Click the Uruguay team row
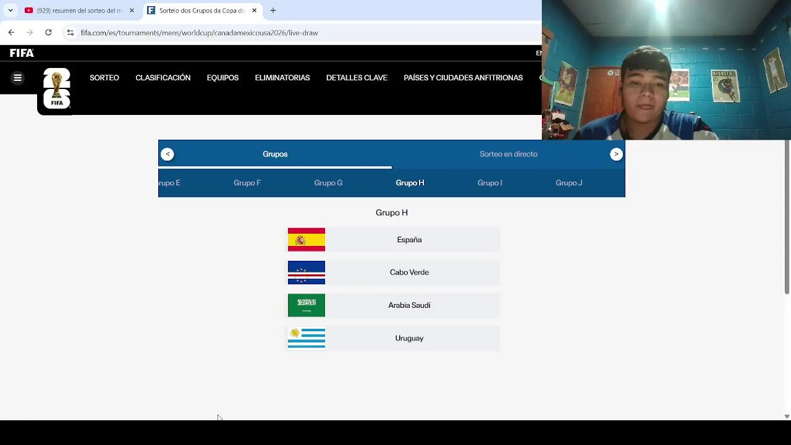This screenshot has width=791, height=445. (394, 339)
